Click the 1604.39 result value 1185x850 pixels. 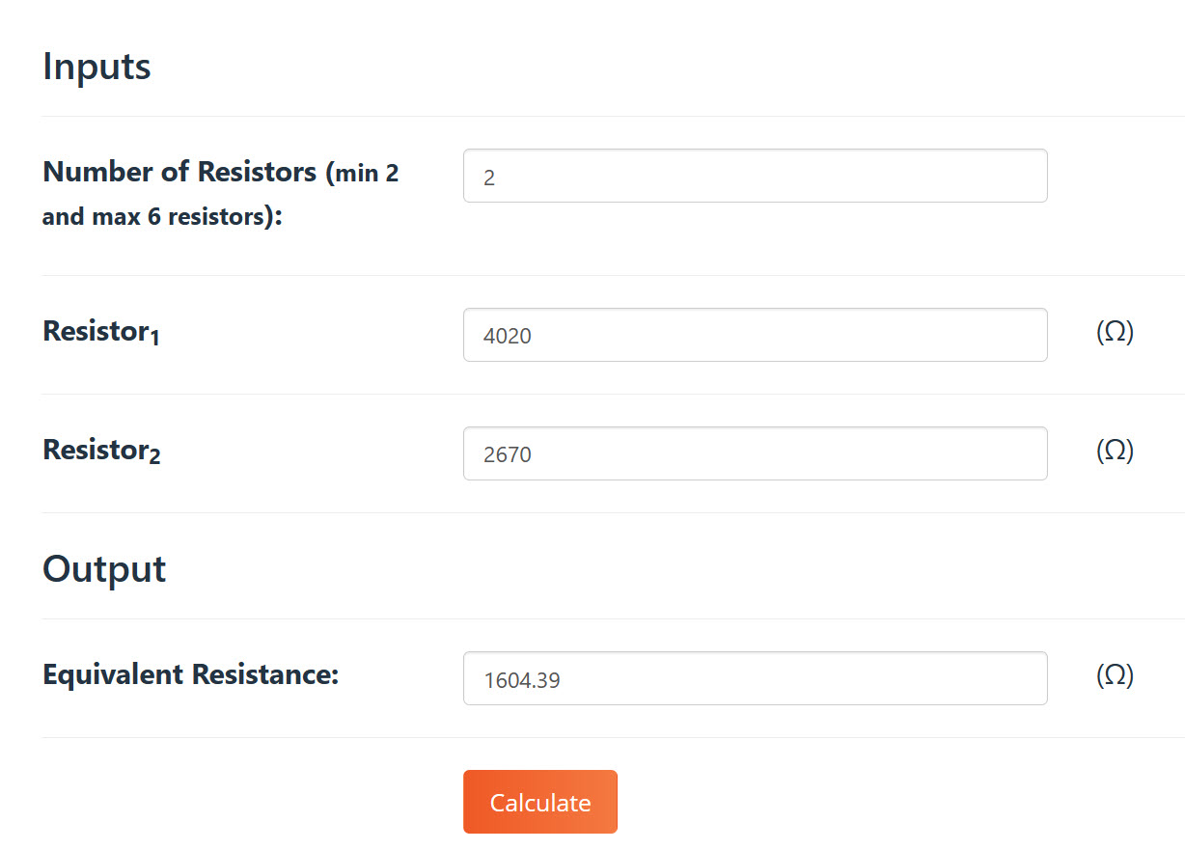click(x=522, y=680)
